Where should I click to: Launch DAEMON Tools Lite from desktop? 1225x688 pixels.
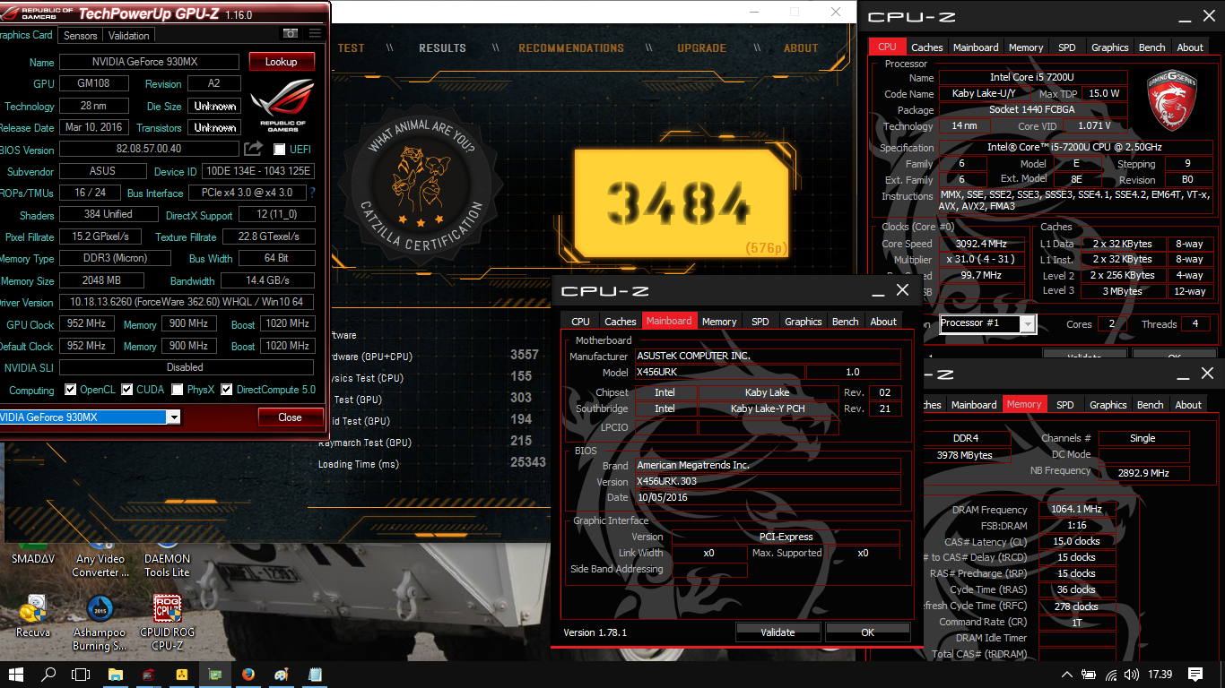pyautogui.click(x=167, y=555)
